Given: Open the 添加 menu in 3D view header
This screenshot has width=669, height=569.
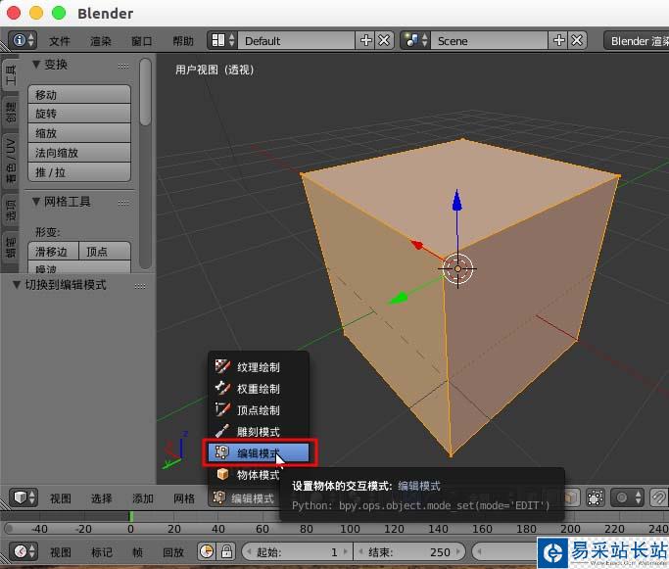Looking at the screenshot, I should (142, 498).
